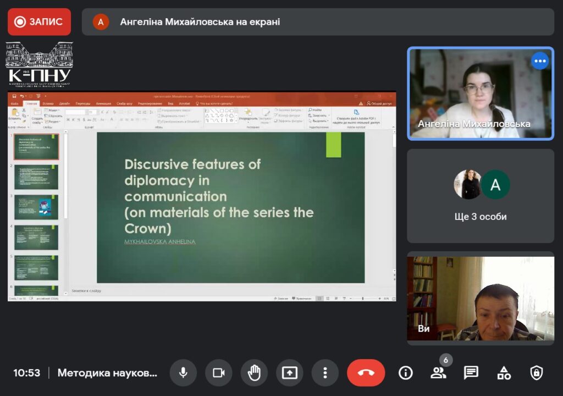The width and height of the screenshot is (563, 396).
Task: Click the present screen icon
Action: tap(289, 373)
